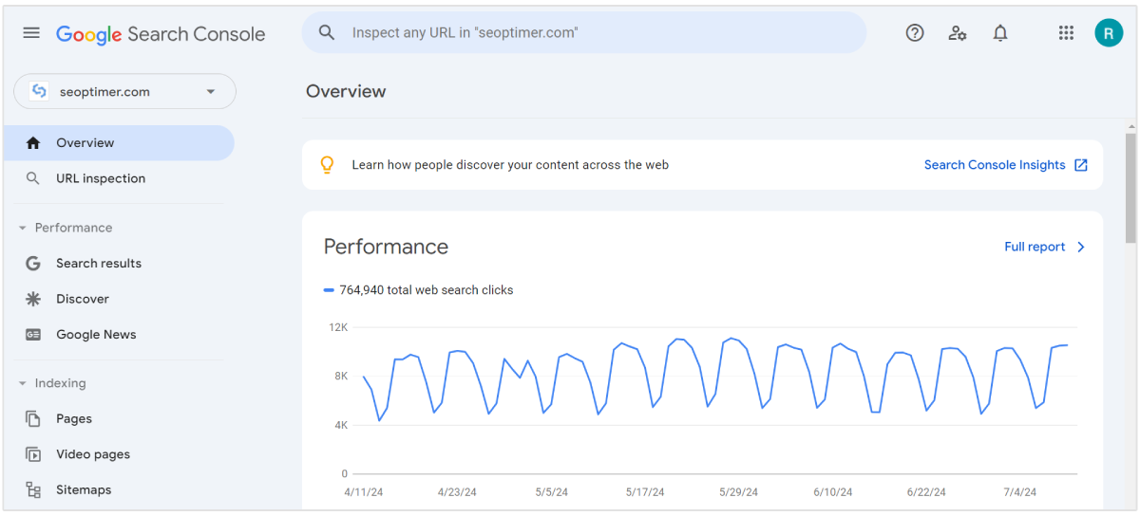
Task: Select Overview in the sidebar
Action: (85, 143)
